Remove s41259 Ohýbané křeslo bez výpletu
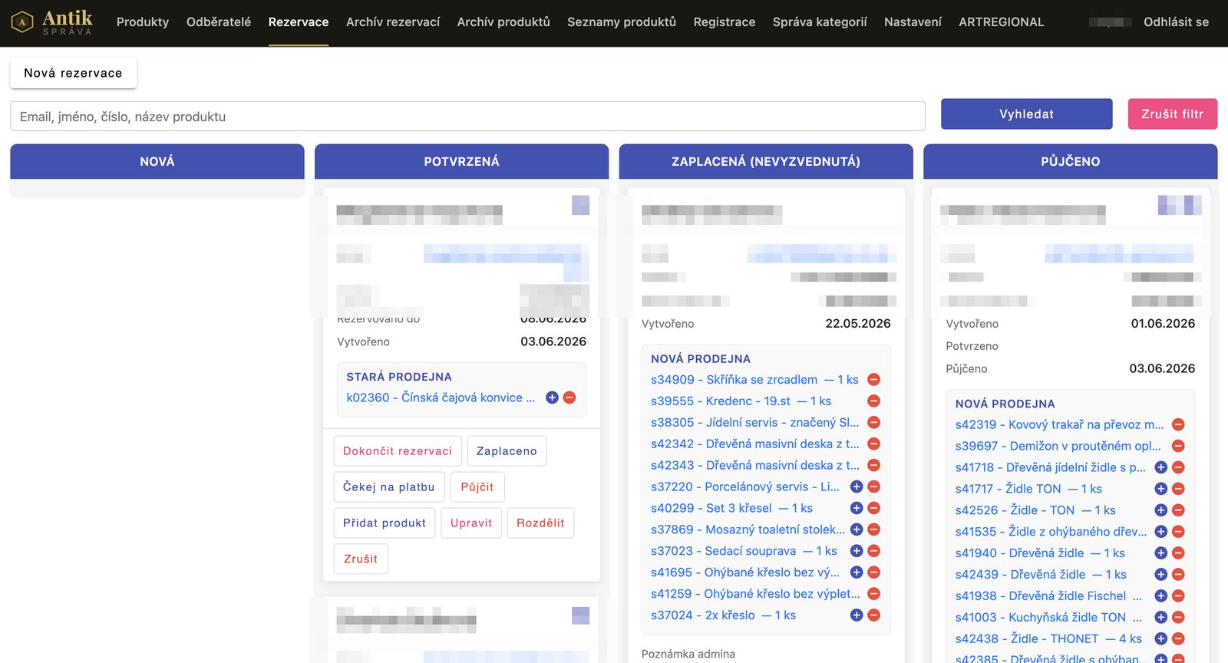The width and height of the screenshot is (1228, 663). coord(873,594)
